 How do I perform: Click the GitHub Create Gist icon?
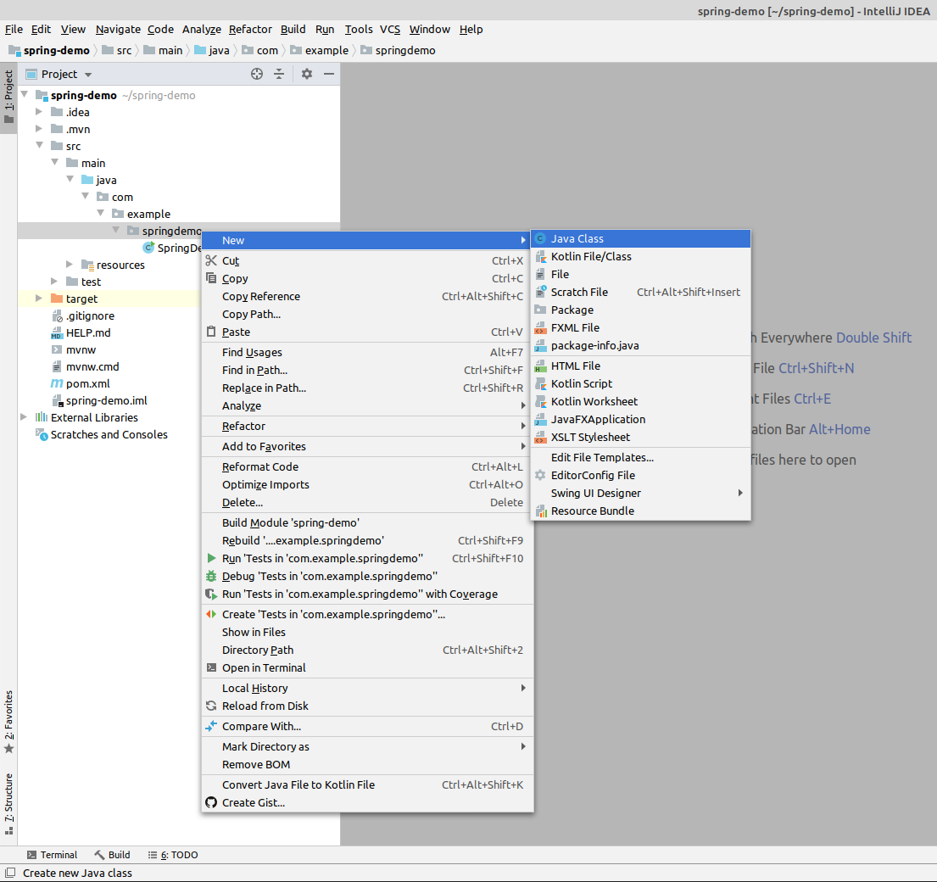click(x=211, y=802)
